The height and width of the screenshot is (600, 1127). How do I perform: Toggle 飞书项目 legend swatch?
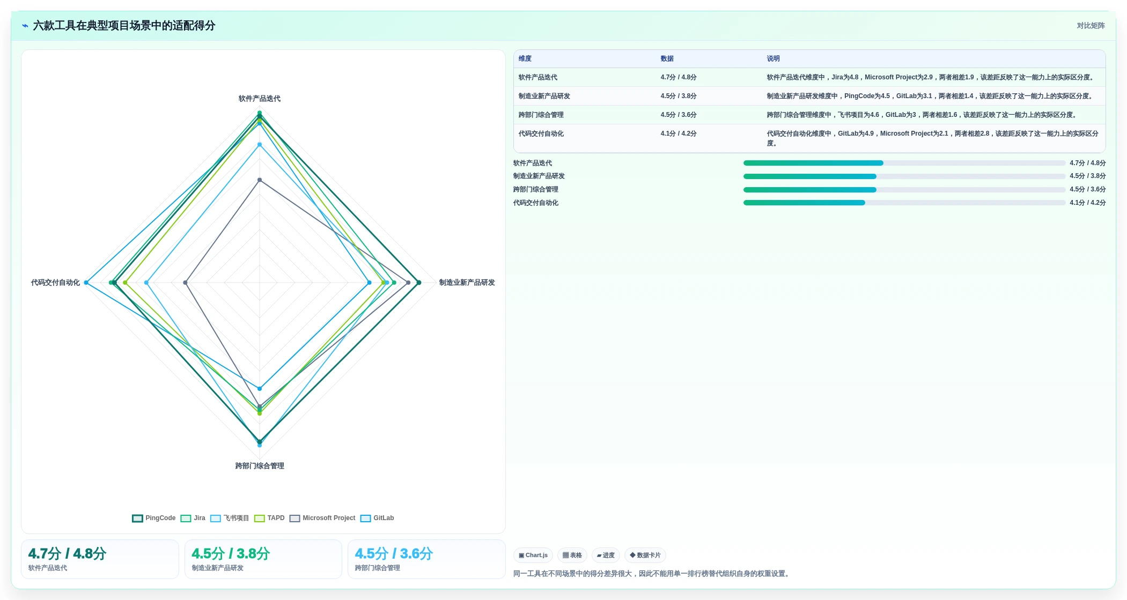[x=216, y=518]
